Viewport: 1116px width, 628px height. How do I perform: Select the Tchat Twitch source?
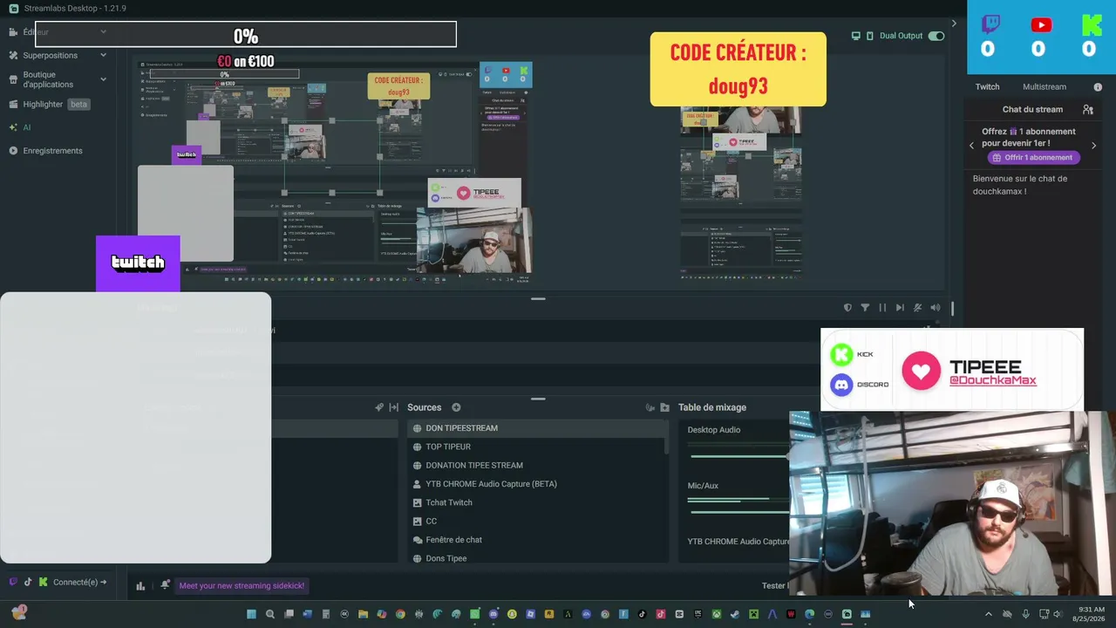tap(537, 502)
